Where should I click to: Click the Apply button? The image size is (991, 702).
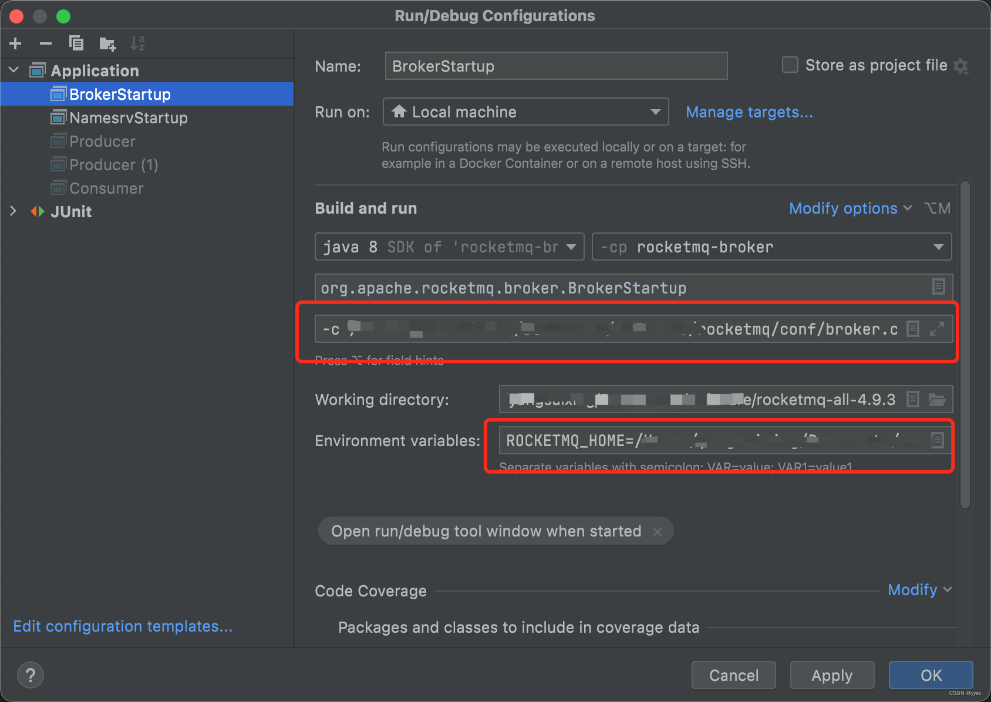pyautogui.click(x=832, y=675)
